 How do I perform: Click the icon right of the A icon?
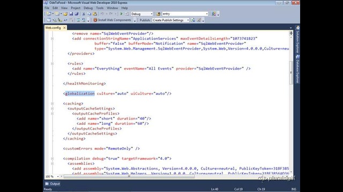[x=71, y=20]
